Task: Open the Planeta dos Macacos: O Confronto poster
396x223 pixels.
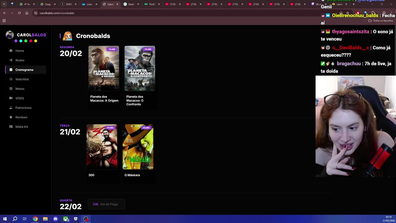Action: click(140, 68)
